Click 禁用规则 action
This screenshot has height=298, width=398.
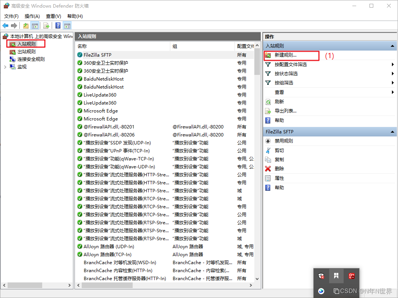coord(284,141)
